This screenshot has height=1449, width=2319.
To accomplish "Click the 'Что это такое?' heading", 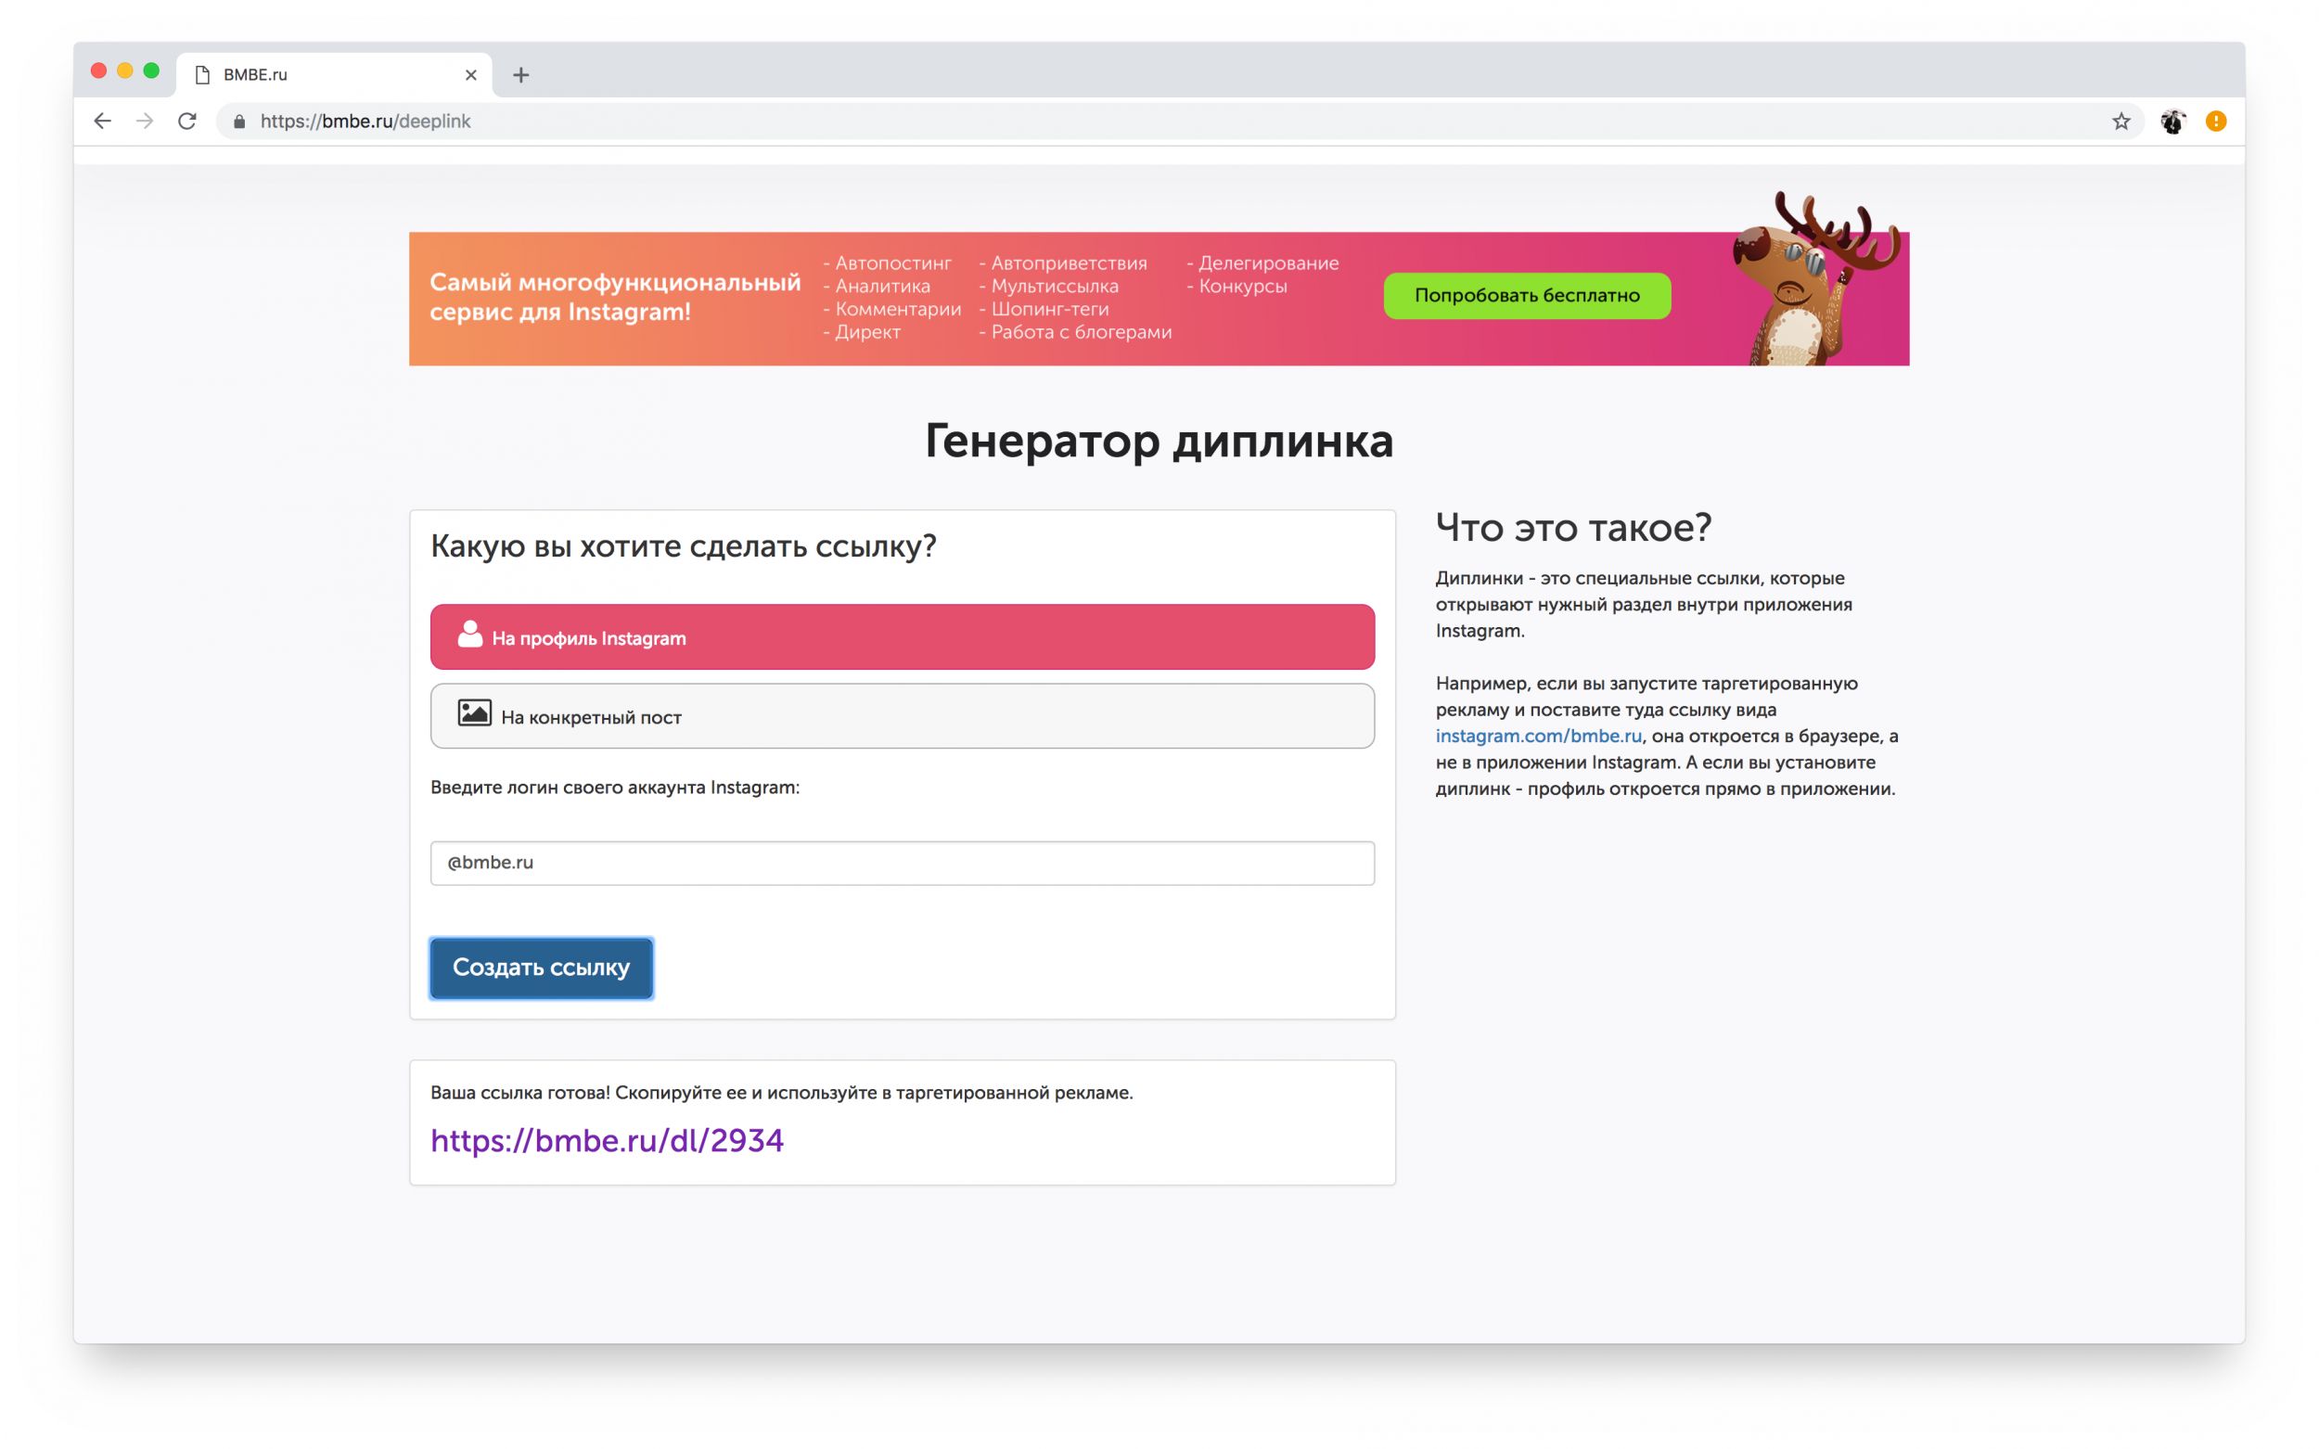I will [x=1572, y=528].
